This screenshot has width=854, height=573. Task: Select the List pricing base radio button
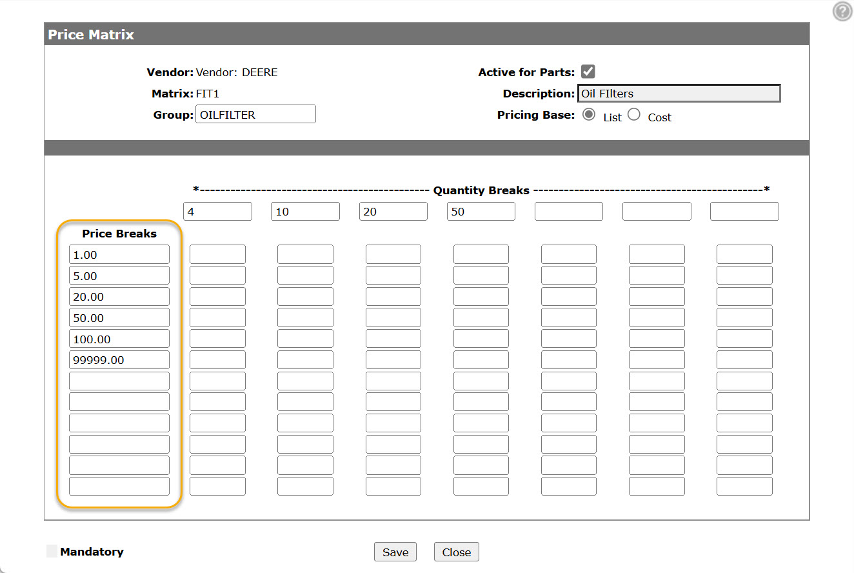pos(588,114)
